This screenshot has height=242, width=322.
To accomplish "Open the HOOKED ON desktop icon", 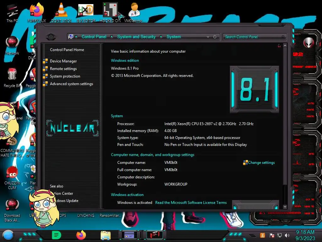I will 110,13.
